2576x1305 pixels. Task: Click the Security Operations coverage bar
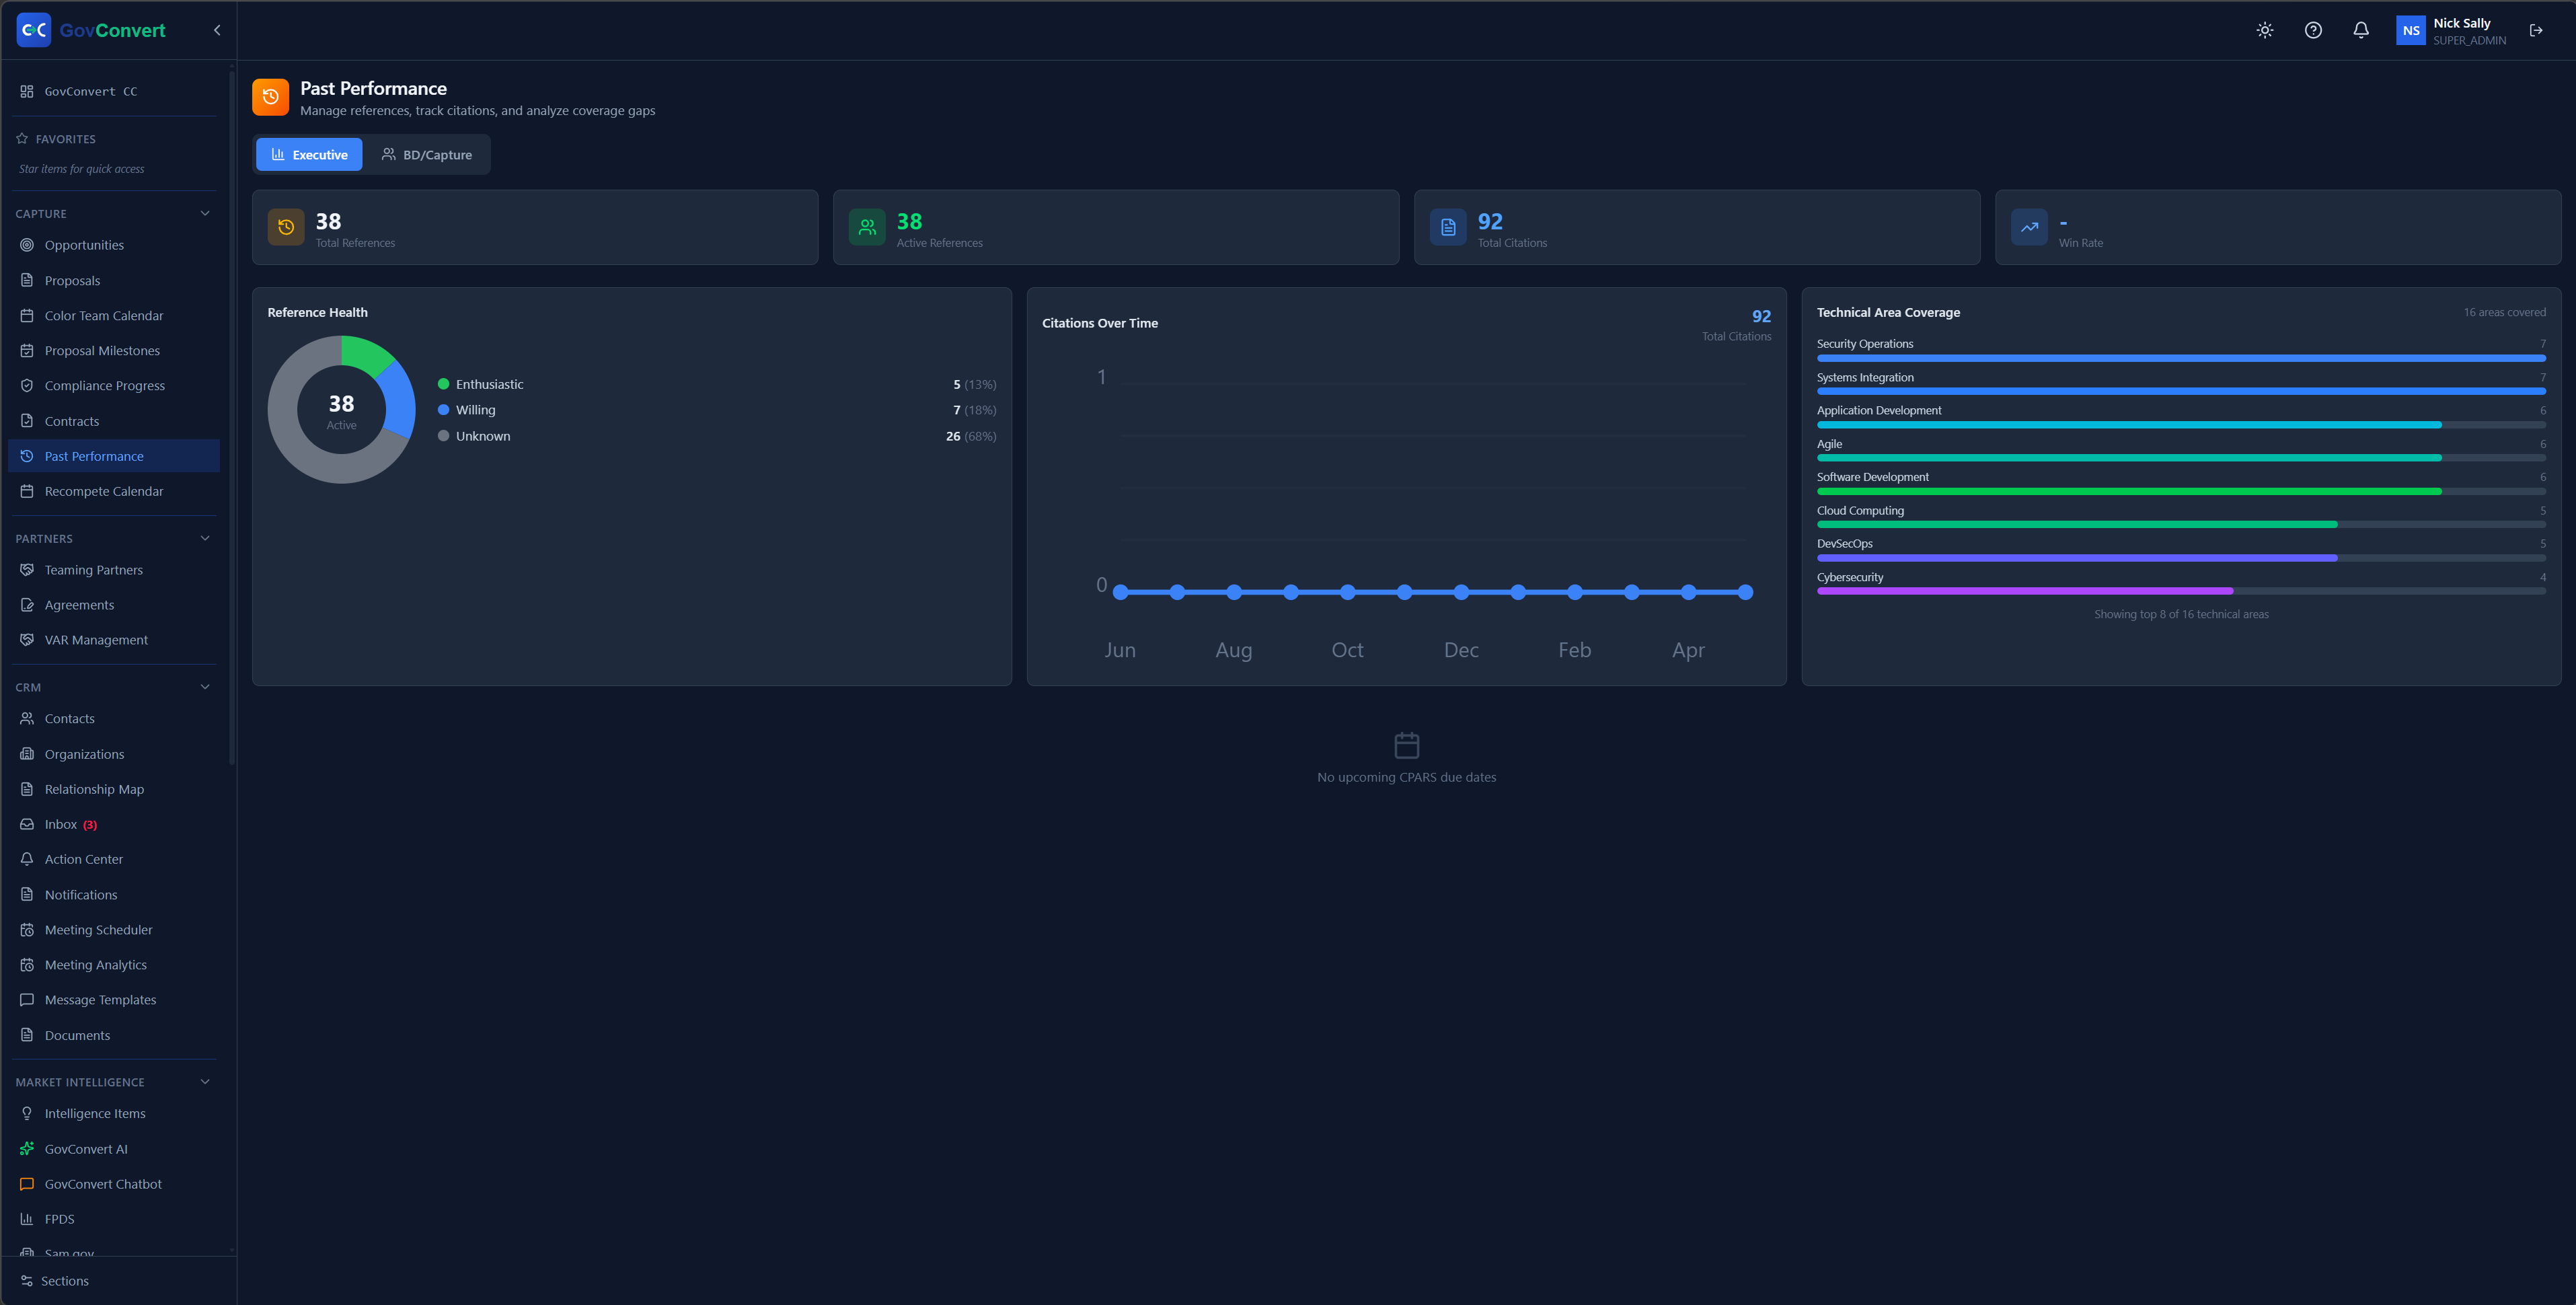pos(2181,358)
